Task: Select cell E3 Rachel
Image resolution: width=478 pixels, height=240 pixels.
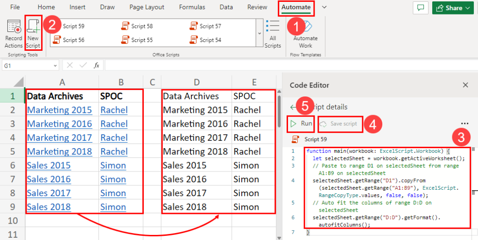Action: click(x=254, y=124)
